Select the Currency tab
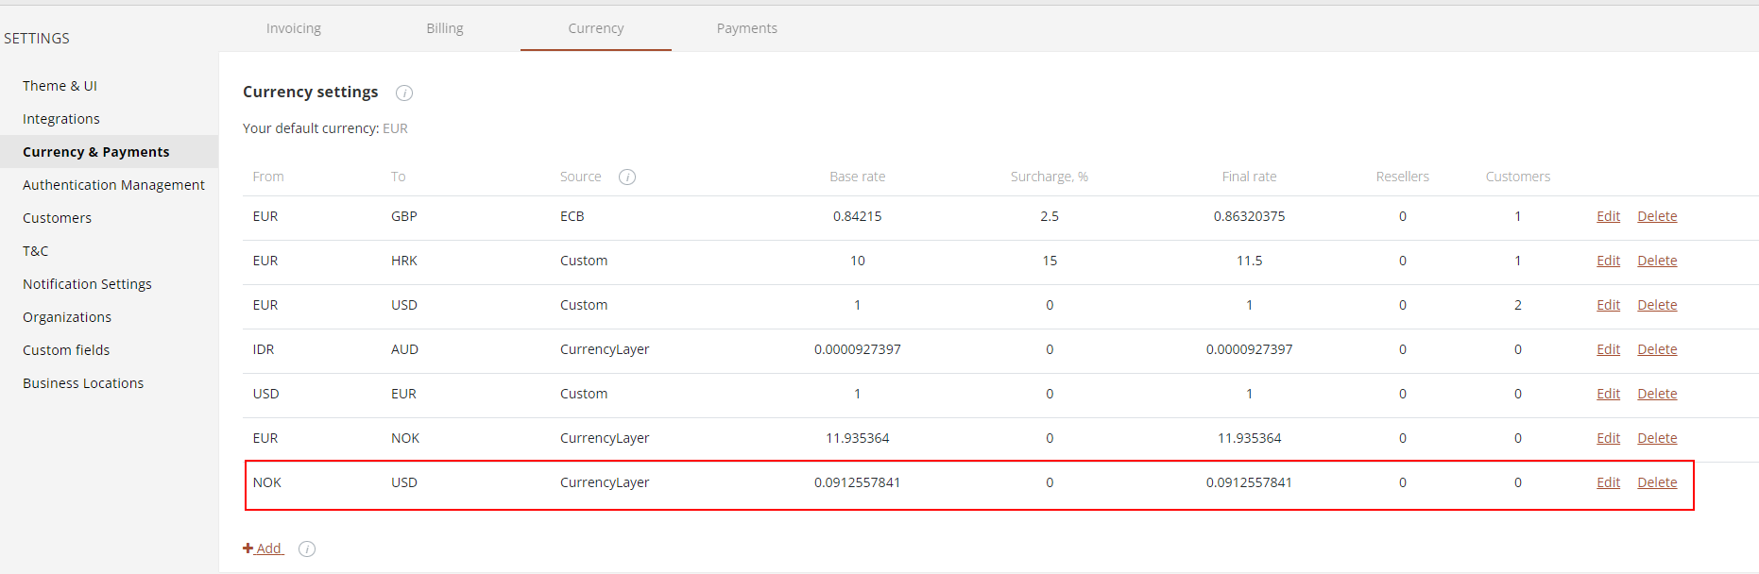The height and width of the screenshot is (574, 1759). (596, 28)
